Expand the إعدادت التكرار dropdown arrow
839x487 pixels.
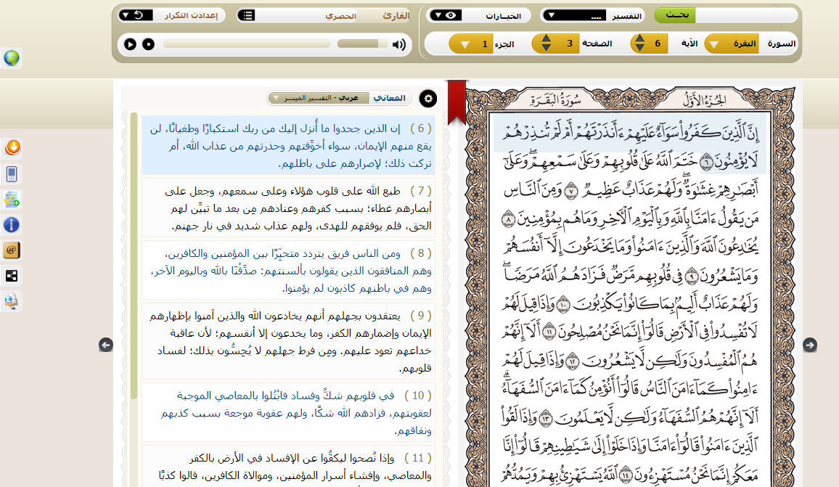[126, 15]
